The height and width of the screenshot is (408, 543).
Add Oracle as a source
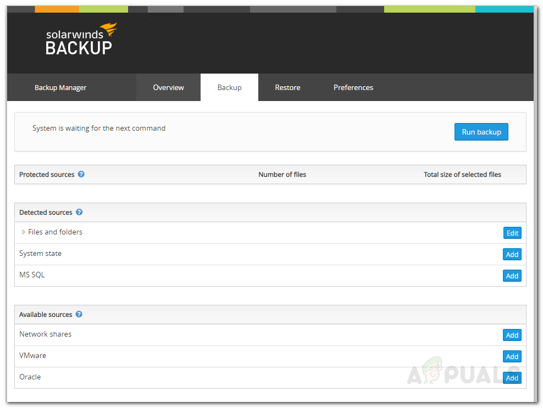pyautogui.click(x=512, y=378)
